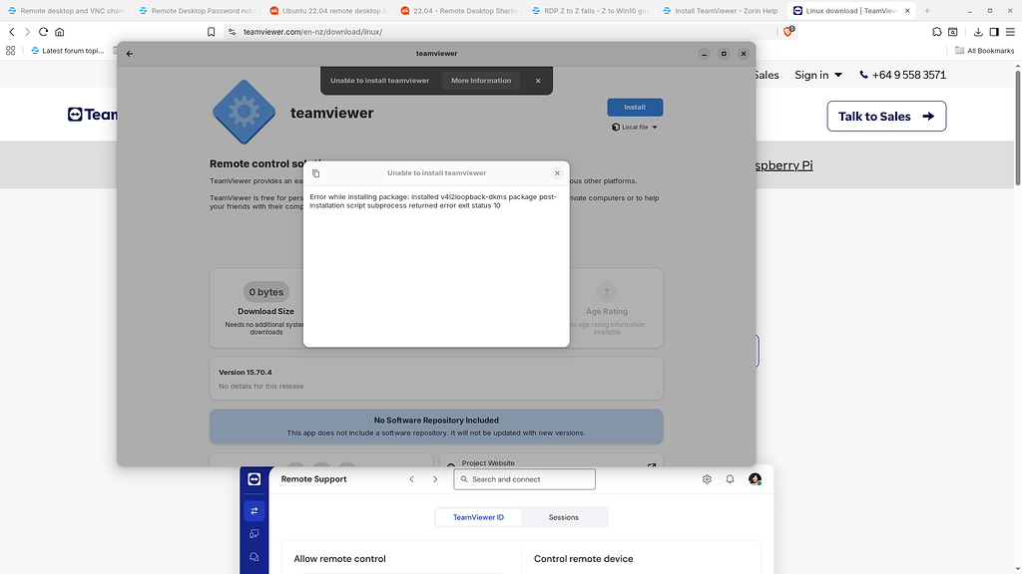Reload the teamviewer.com page
Screen dimensions: 1022x574
tap(42, 31)
